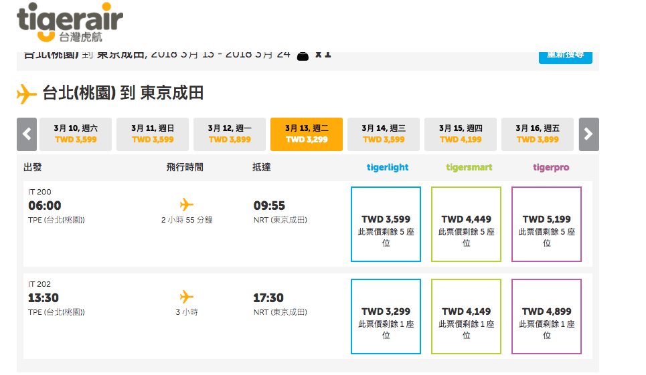Choose tigerpro TWD 5,199 fare for IT 200
This screenshot has height=375, width=646.
pyautogui.click(x=547, y=224)
